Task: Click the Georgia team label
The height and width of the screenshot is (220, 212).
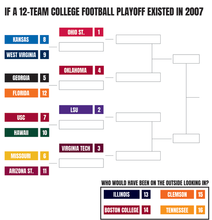Action: (21, 78)
